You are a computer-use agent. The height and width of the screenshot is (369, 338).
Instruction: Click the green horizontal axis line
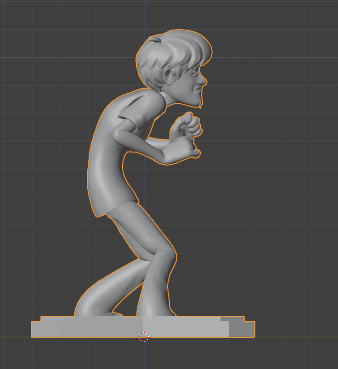(x=299, y=337)
